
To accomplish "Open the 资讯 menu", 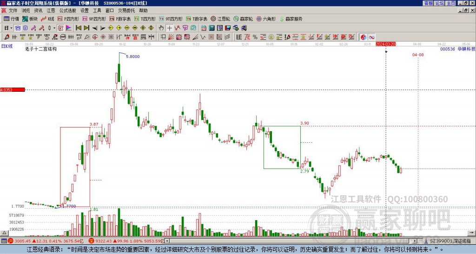I will point(38,11).
